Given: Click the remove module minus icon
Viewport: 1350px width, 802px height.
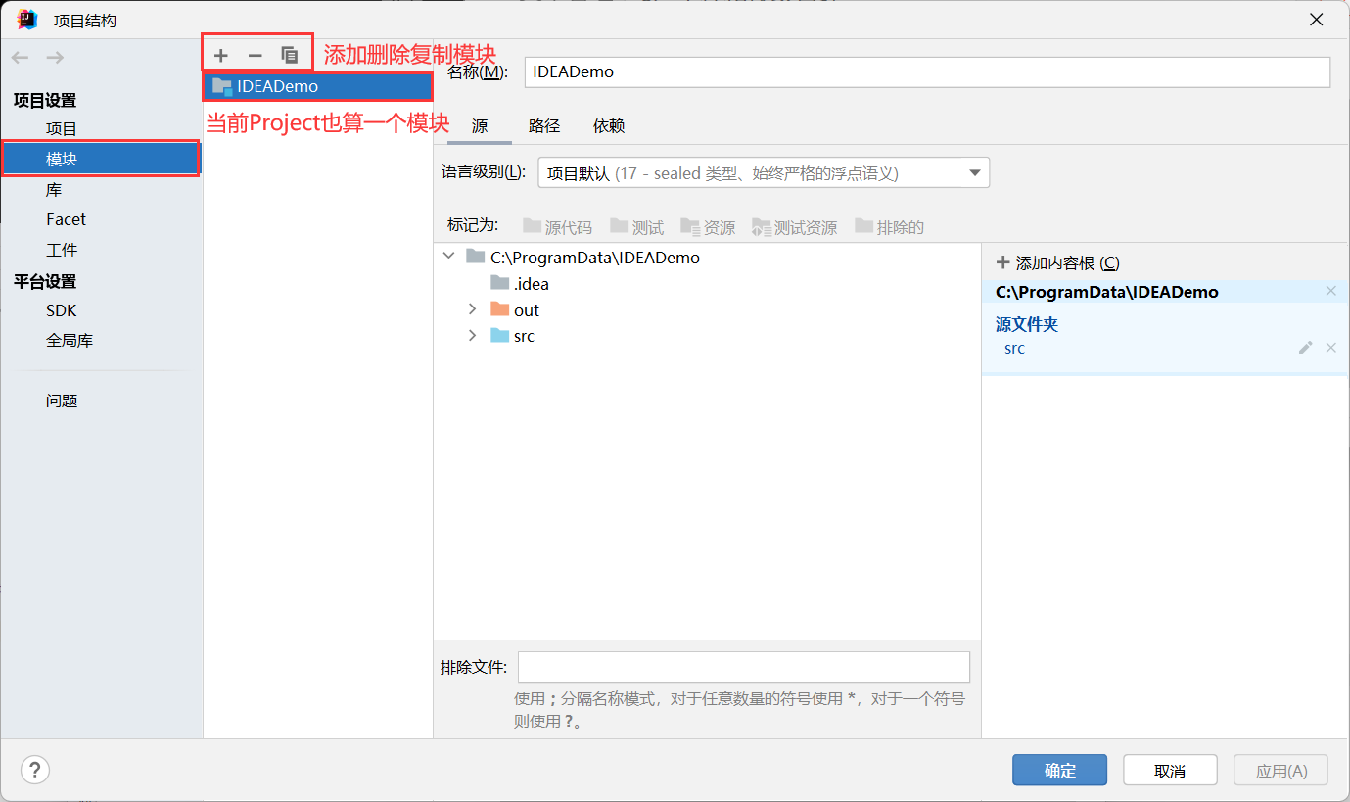Looking at the screenshot, I should (255, 56).
